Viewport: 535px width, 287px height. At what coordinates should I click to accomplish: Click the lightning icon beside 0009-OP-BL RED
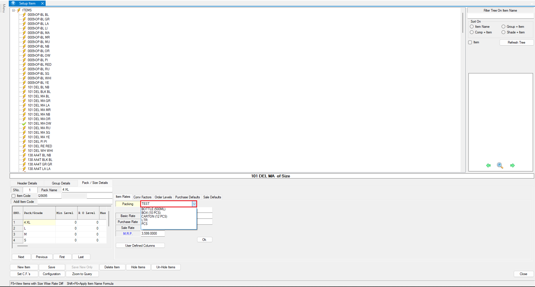tap(24, 65)
